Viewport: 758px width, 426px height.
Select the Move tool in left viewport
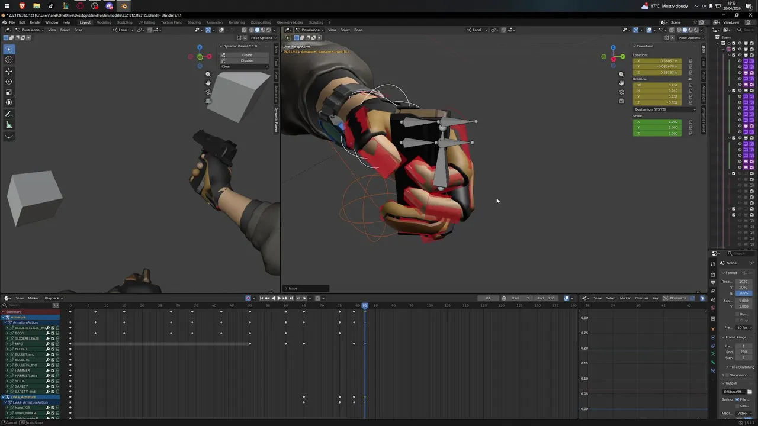(9, 70)
